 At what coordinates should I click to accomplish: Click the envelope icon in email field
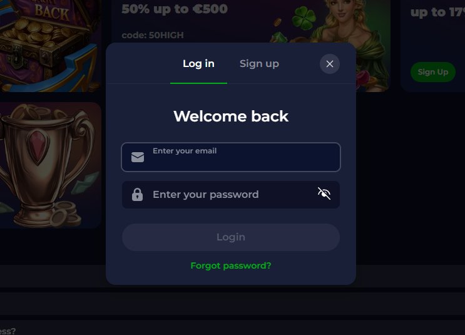[138, 157]
